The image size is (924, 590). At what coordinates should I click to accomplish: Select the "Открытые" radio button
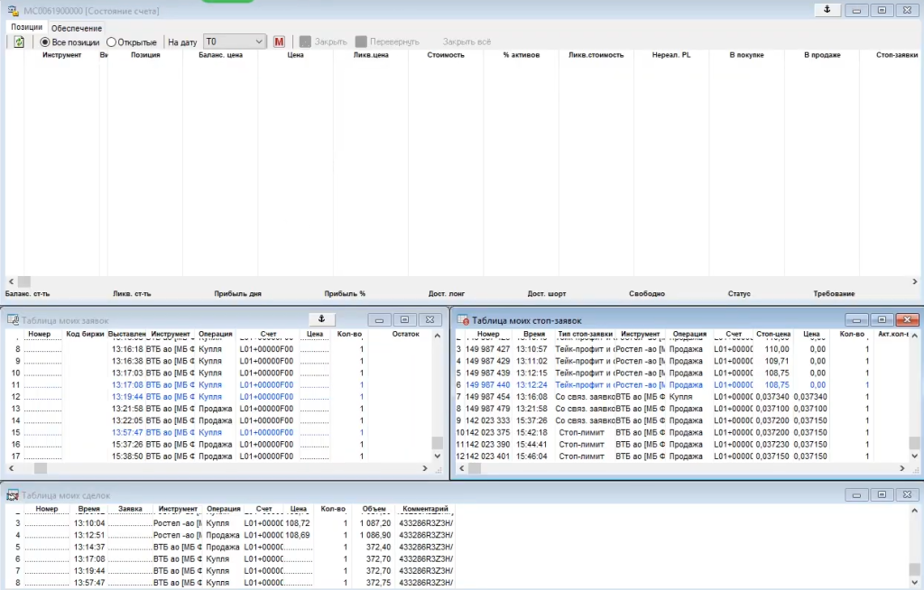click(x=111, y=42)
